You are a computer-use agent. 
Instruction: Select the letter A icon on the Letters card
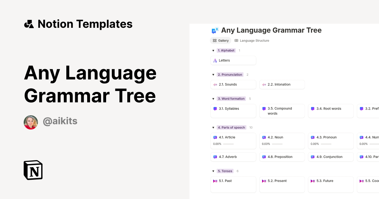point(215,60)
